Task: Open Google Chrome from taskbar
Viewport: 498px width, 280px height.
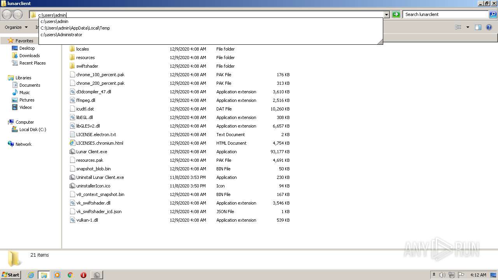Action: 70,275
